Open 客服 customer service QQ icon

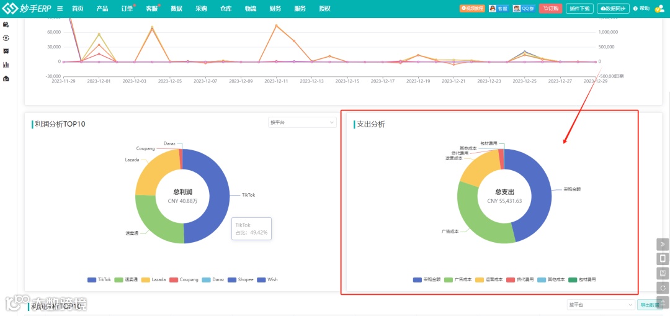(498, 9)
